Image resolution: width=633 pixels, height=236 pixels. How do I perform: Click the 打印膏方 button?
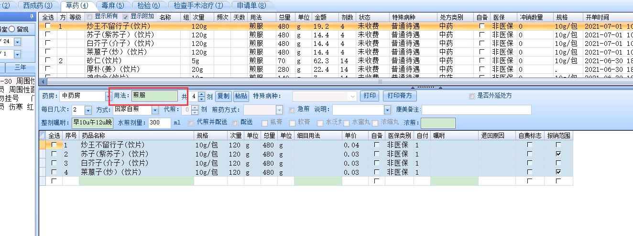coord(400,96)
